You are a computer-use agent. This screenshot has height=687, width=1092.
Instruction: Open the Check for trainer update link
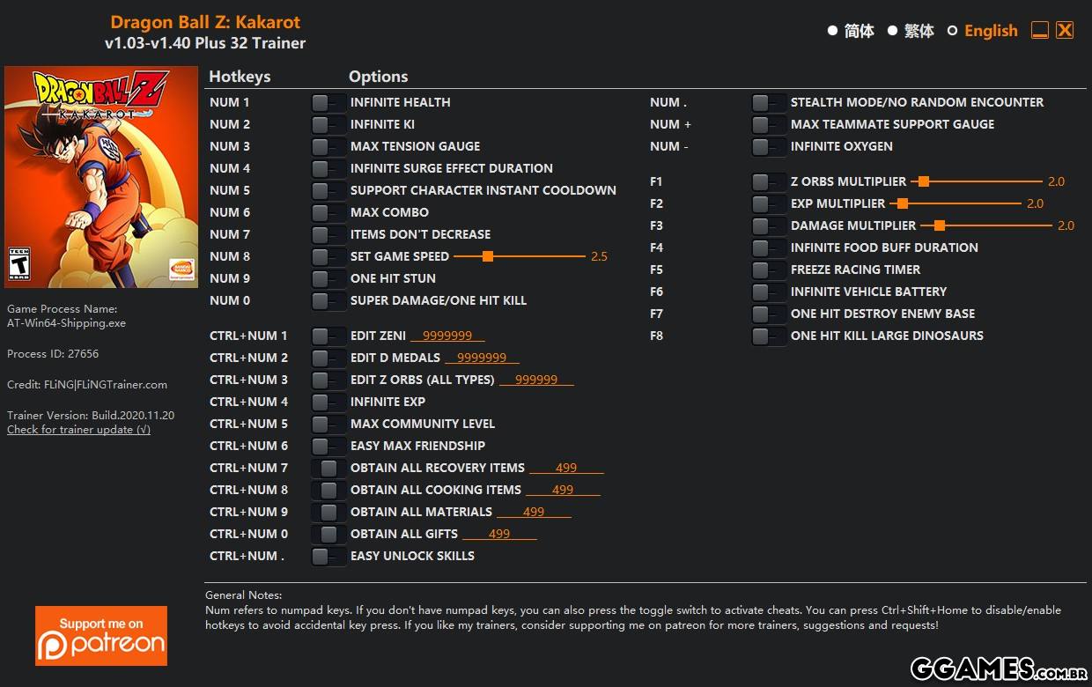pyautogui.click(x=78, y=430)
